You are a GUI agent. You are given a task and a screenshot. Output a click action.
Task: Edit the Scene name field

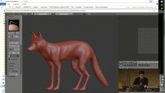pyautogui.click(x=62, y=14)
